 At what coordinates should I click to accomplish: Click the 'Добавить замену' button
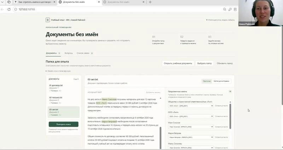point(153,92)
